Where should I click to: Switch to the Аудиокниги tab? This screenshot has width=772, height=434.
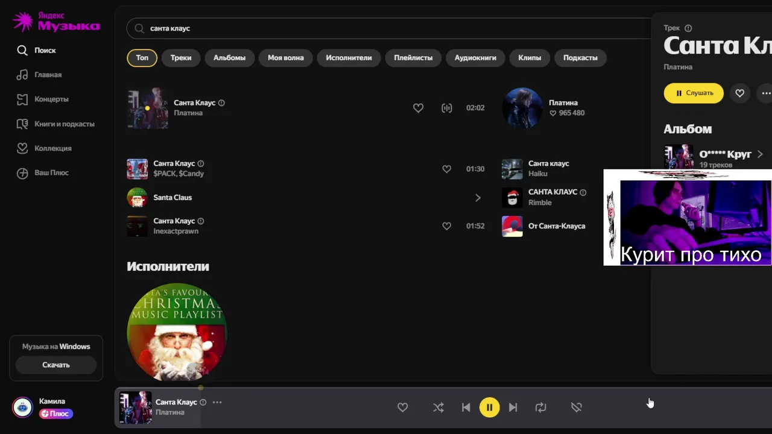475,58
